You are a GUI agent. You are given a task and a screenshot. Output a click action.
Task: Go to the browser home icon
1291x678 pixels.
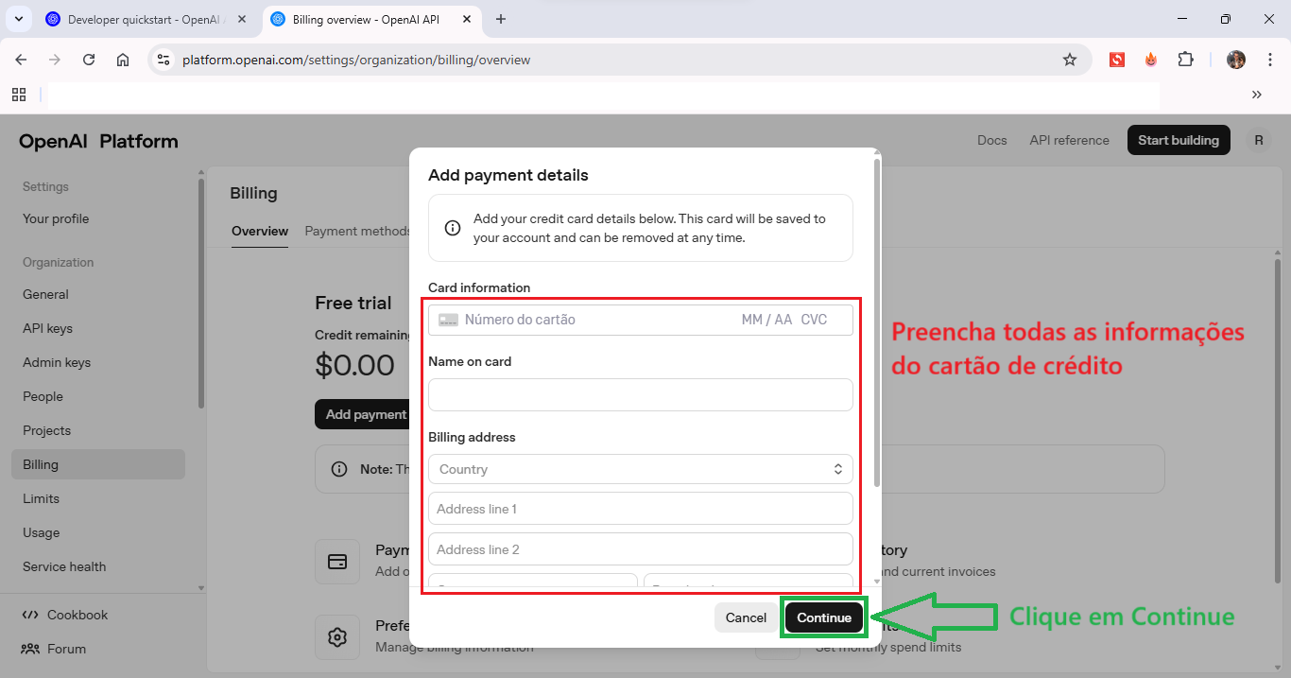[x=123, y=60]
